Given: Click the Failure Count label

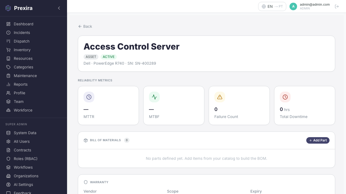Looking at the screenshot, I should [226, 117].
